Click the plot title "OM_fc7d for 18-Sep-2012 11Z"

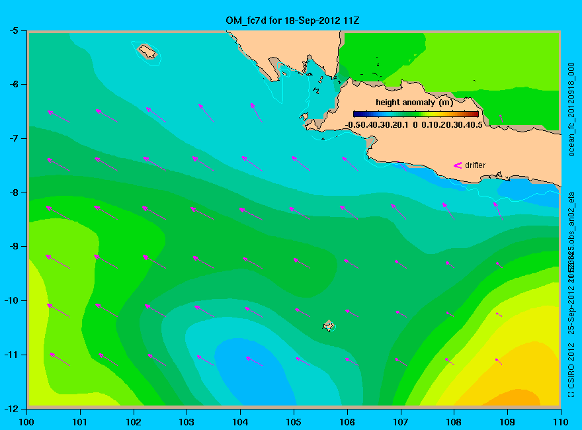coord(292,21)
